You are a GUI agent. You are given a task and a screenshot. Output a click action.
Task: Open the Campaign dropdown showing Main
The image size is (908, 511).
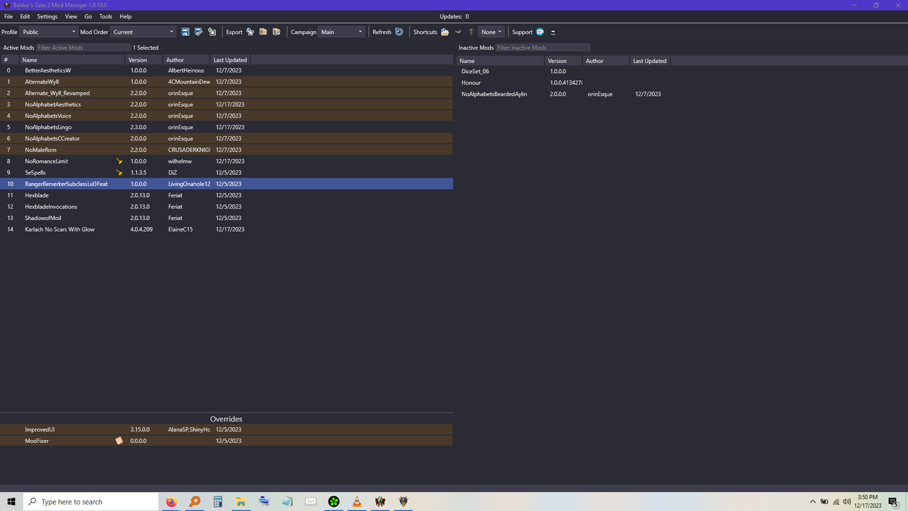click(341, 32)
